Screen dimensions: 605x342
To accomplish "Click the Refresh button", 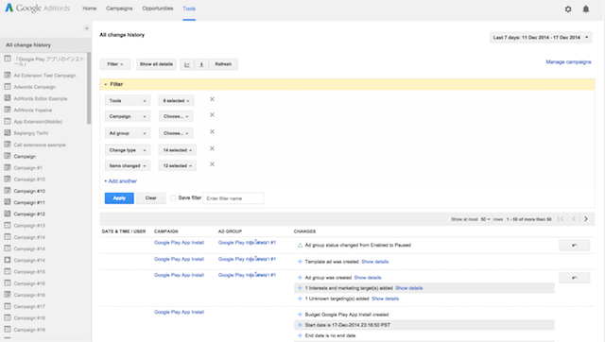I will [x=223, y=64].
